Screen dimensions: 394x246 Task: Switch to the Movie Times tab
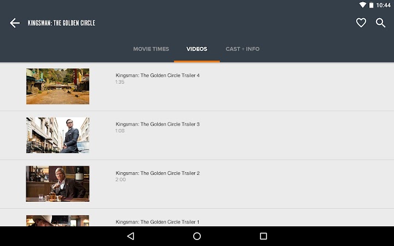click(x=151, y=49)
